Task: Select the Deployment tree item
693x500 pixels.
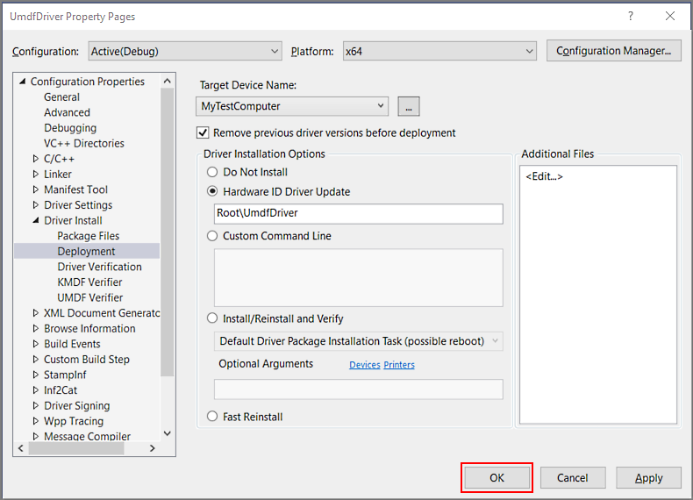Action: click(87, 251)
